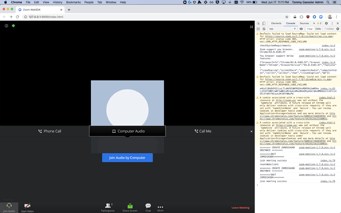
Task: Open Chrome three-dot menu
Action: [337, 17]
